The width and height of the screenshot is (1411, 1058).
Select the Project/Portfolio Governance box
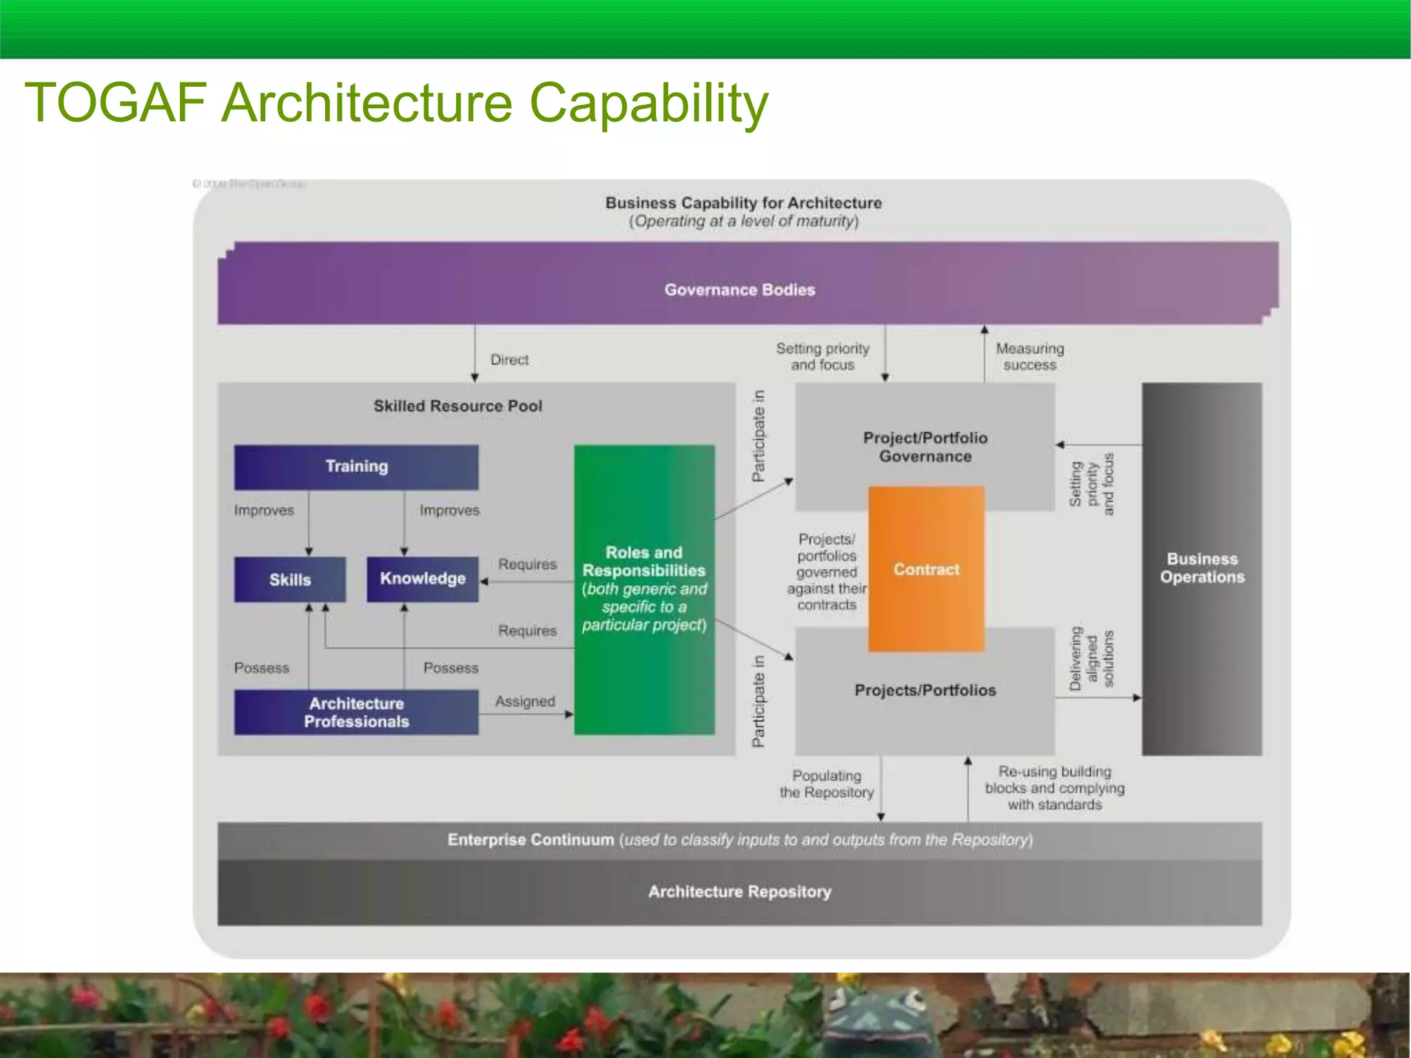(x=925, y=447)
